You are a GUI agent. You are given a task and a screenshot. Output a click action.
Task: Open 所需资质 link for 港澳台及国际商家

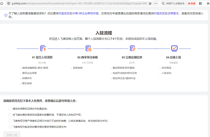(159, 13)
